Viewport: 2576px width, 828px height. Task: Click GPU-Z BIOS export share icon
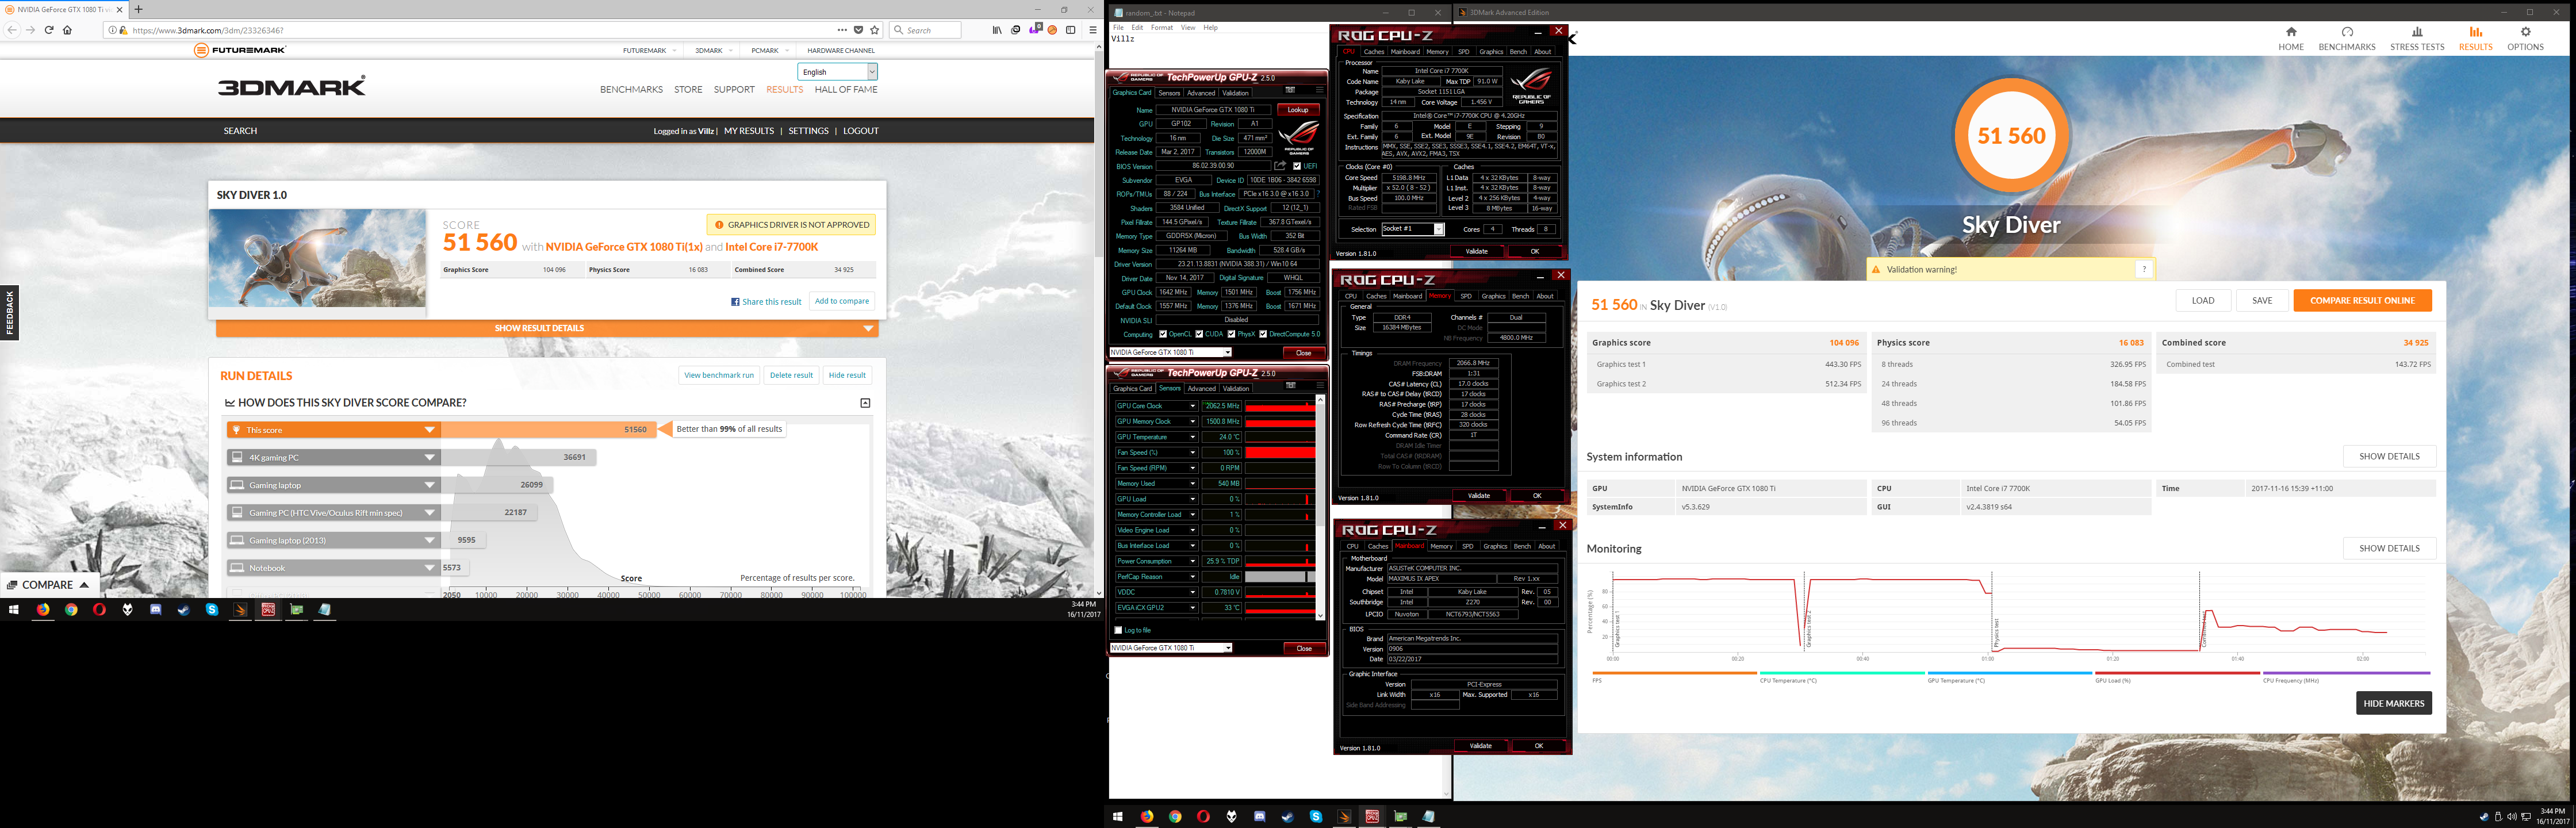[1280, 166]
